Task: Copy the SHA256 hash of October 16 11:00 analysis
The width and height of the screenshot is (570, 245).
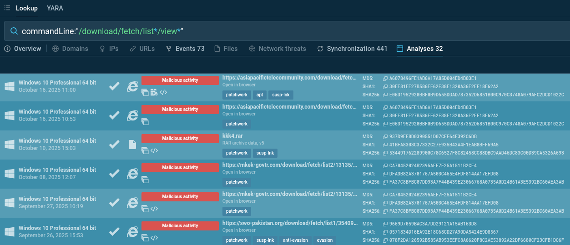Action: point(385,95)
